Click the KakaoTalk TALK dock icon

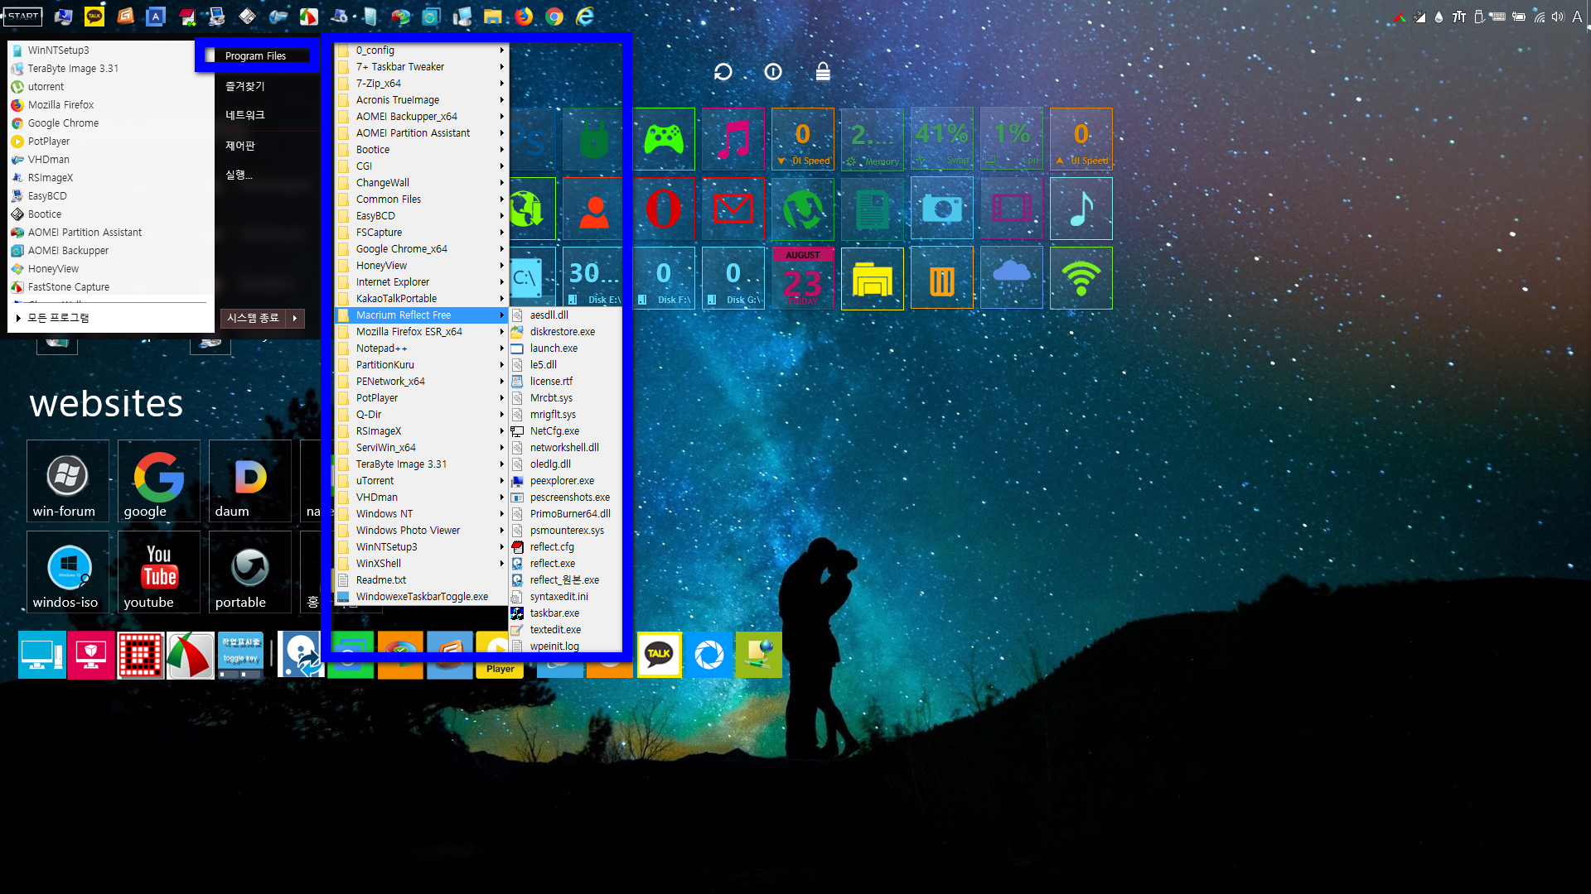pyautogui.click(x=660, y=655)
